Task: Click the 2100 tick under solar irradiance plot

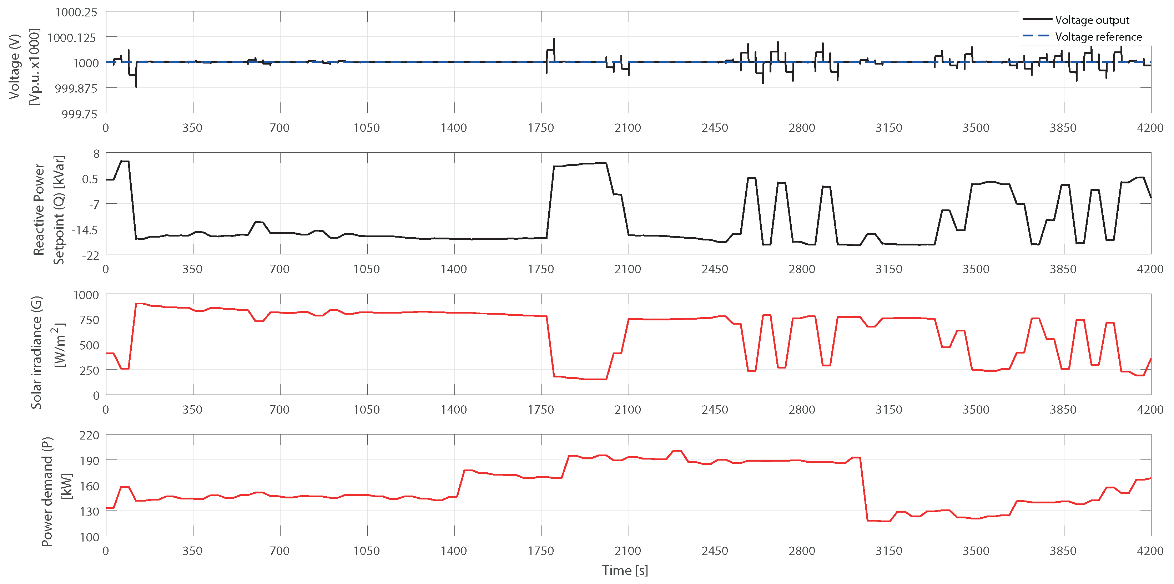Action: [628, 410]
